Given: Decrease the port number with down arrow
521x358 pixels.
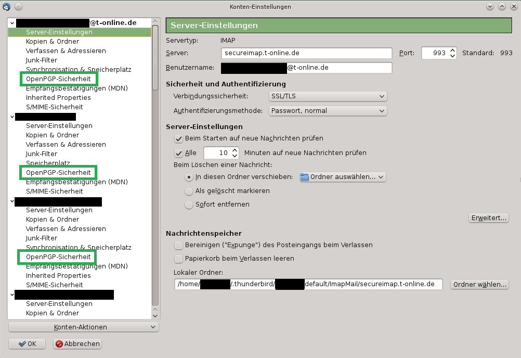Looking at the screenshot, I should pyautogui.click(x=452, y=56).
